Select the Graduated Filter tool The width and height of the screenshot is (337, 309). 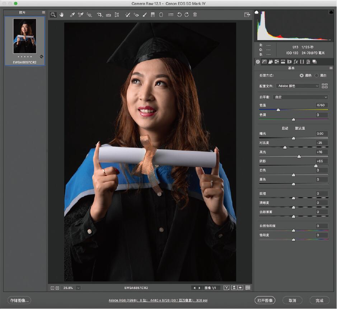click(x=153, y=15)
